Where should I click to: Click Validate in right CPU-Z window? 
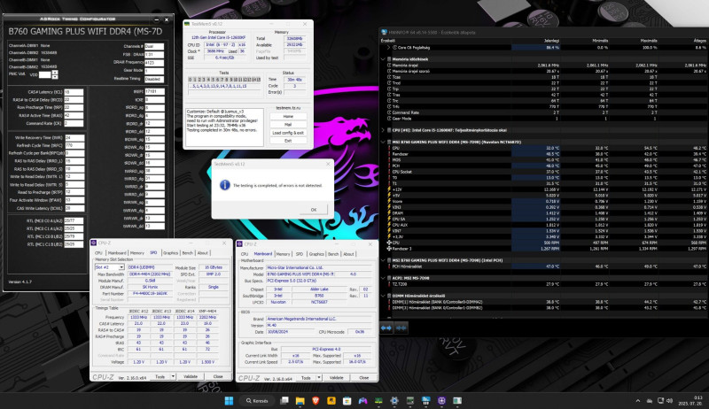(x=337, y=377)
